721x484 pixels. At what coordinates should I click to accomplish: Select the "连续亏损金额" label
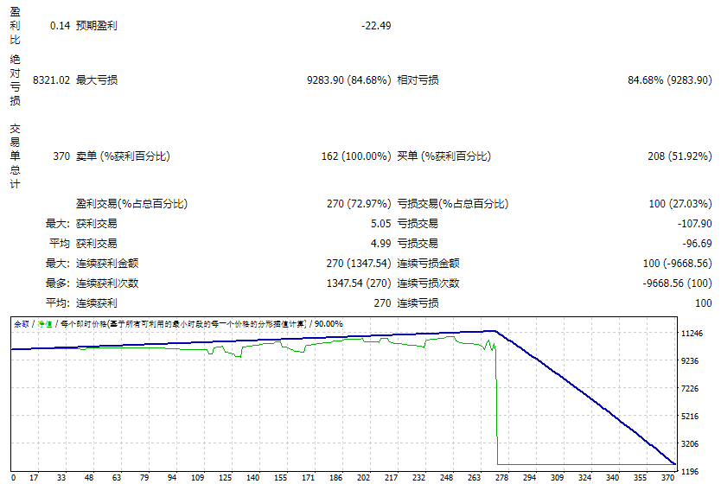point(428,264)
